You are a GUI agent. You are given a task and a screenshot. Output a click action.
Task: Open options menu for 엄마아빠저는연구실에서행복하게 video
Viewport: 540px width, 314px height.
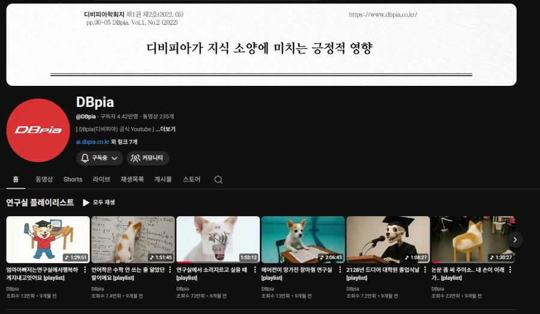point(85,270)
